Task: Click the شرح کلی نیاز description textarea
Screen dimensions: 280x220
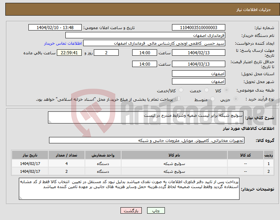Action: (x=146, y=117)
